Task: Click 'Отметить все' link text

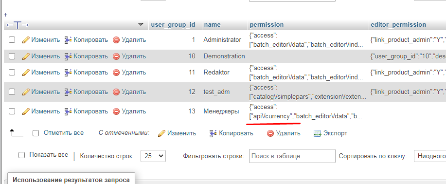Action: (64, 133)
